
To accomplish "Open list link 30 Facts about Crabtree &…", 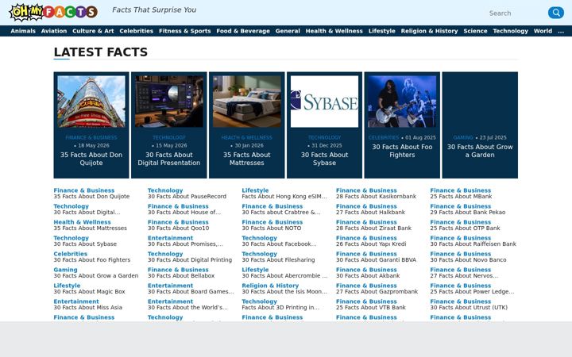I will tap(281, 212).
